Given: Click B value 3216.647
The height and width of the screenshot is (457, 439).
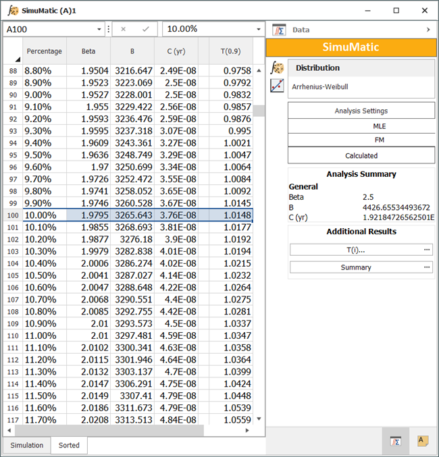Looking at the screenshot, I should click(x=132, y=71).
